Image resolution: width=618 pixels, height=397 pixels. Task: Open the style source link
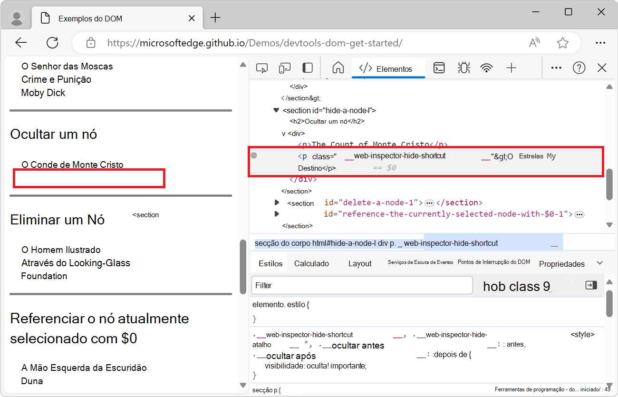tap(582, 335)
